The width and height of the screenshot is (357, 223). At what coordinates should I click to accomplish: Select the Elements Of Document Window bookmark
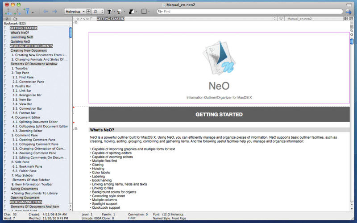point(34,64)
